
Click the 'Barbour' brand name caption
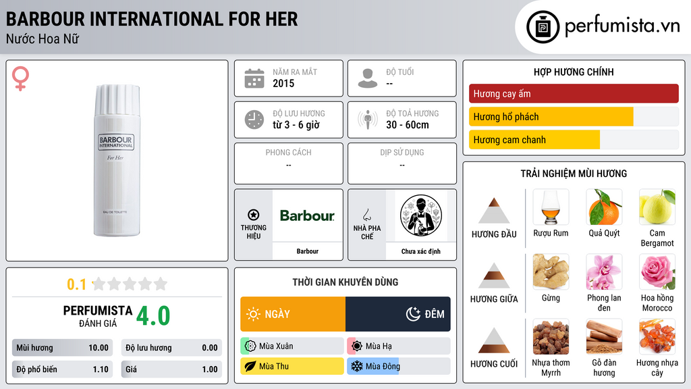point(307,251)
